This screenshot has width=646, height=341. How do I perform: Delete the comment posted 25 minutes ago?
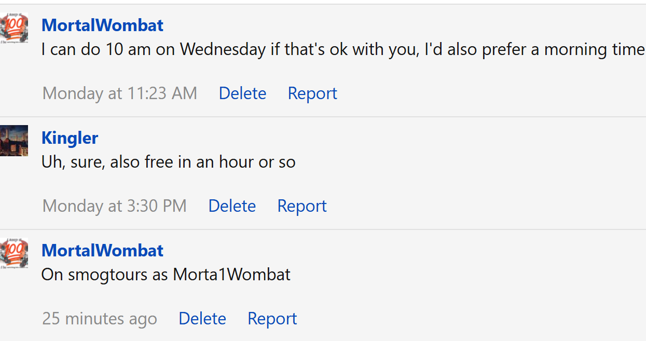202,319
